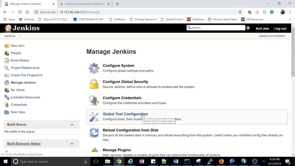Open File Explorer from the taskbar
This screenshot has height=166, width=295.
point(107,161)
